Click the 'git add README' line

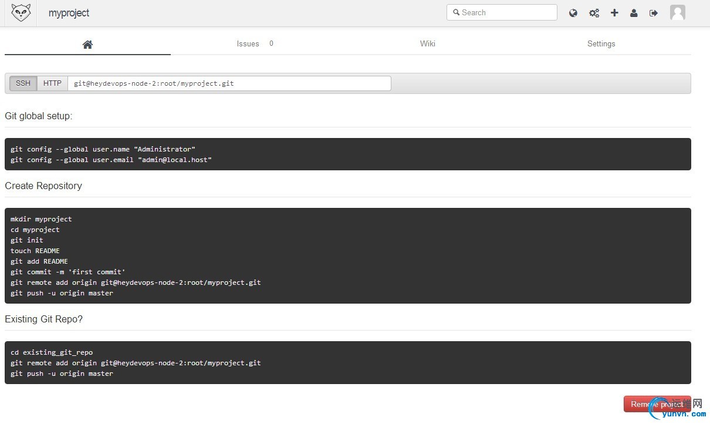pos(39,261)
